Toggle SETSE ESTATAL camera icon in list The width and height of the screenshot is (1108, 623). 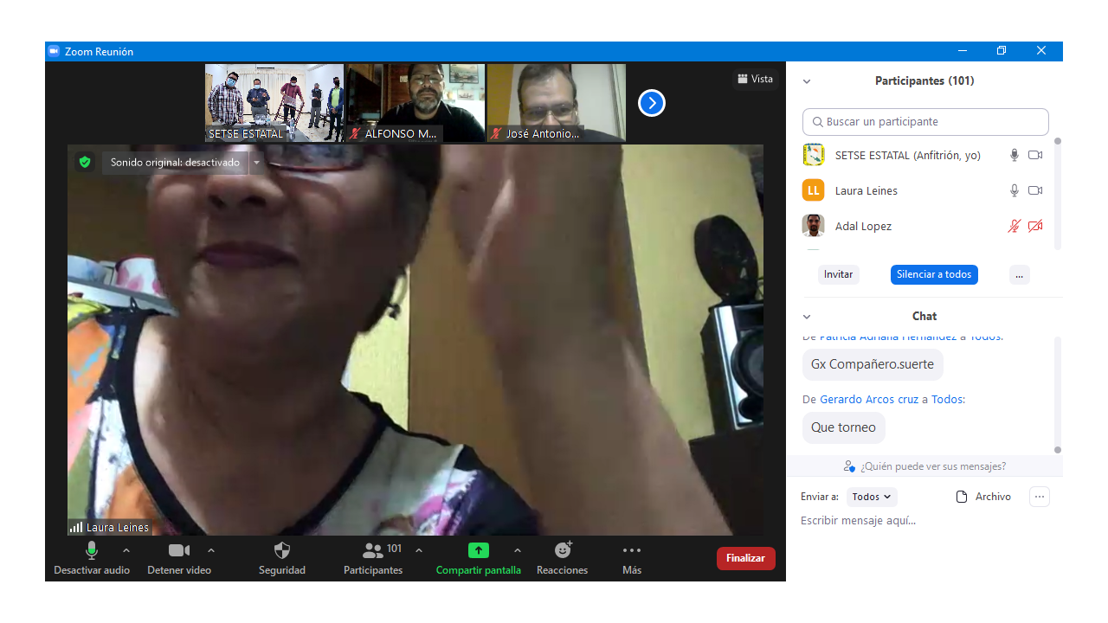point(1035,155)
